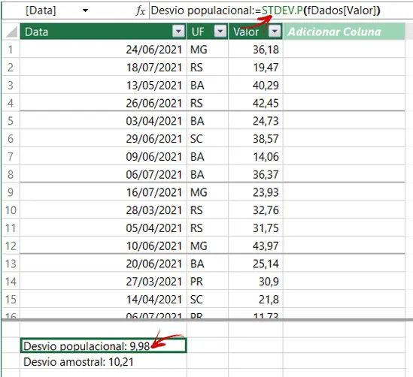Select the Desvio populacional measure cell
The width and height of the screenshot is (413, 377).
pyautogui.click(x=104, y=345)
